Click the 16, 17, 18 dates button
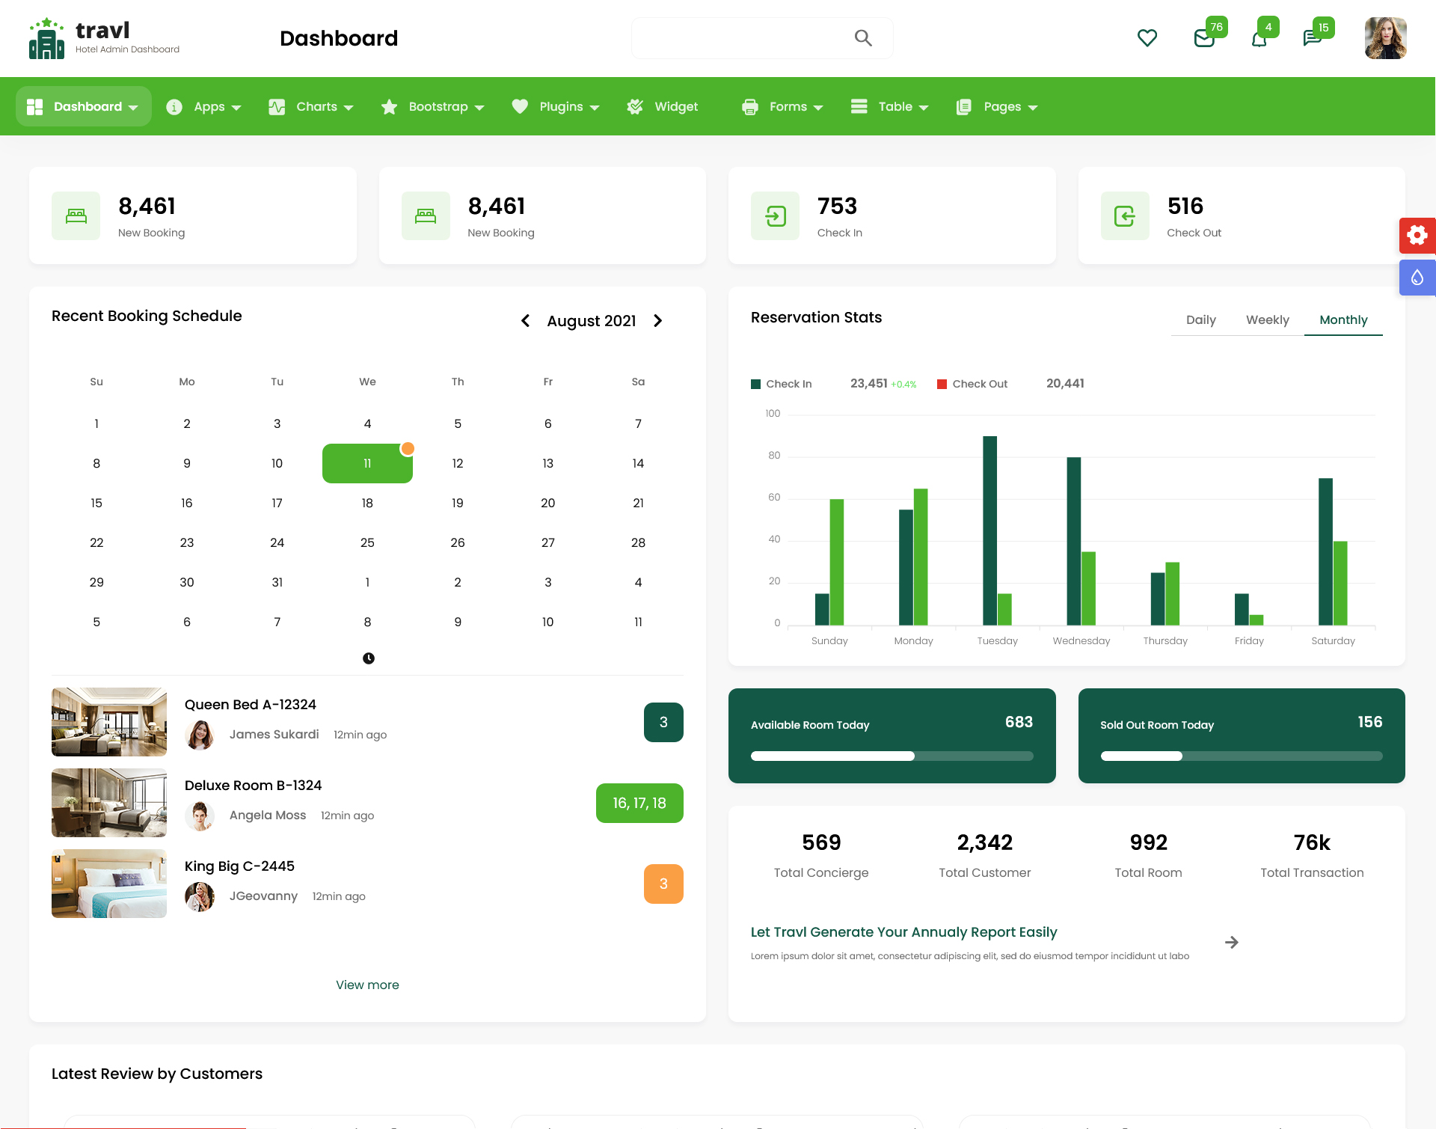 click(x=639, y=804)
